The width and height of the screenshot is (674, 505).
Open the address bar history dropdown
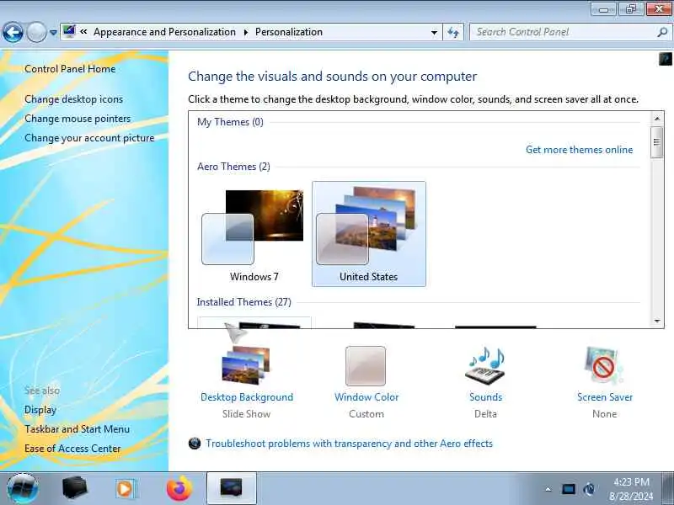tap(434, 32)
